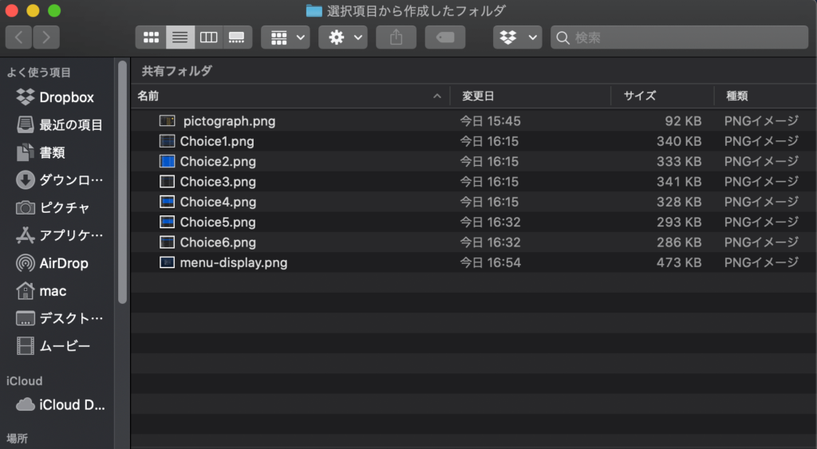Open the Dropbox toolbar dropdown
Viewport: 817px width, 449px height.
pos(517,37)
